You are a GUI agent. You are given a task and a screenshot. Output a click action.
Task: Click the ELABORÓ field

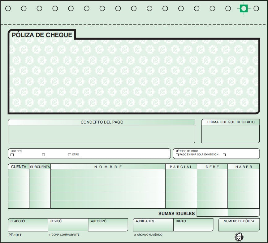pos(27,224)
